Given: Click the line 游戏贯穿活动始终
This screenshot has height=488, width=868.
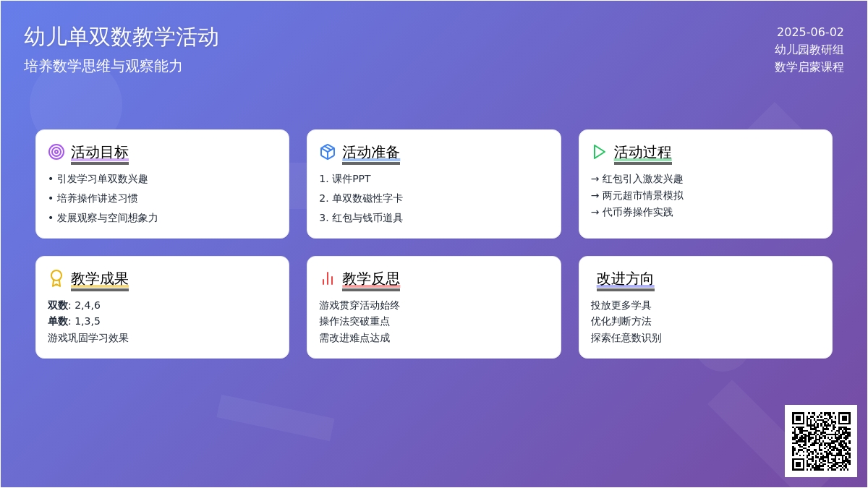Looking at the screenshot, I should [359, 305].
